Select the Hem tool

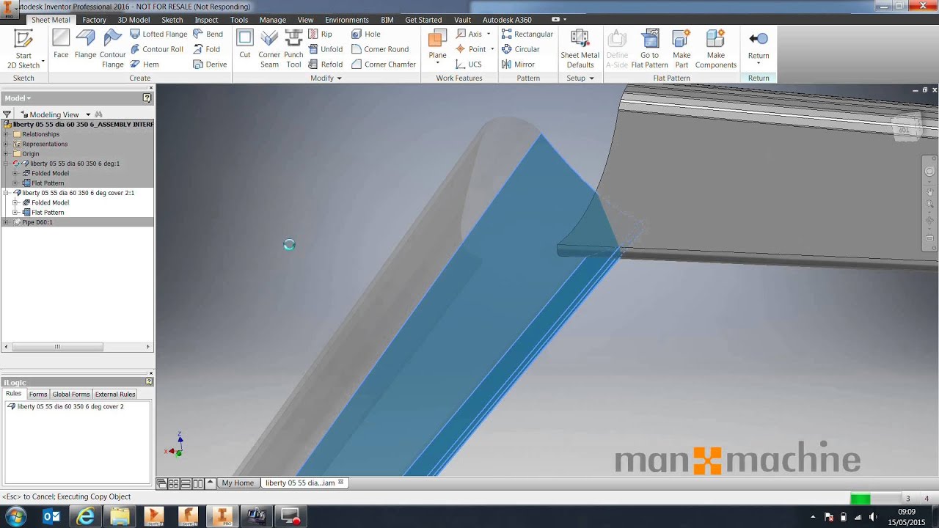tap(145, 65)
